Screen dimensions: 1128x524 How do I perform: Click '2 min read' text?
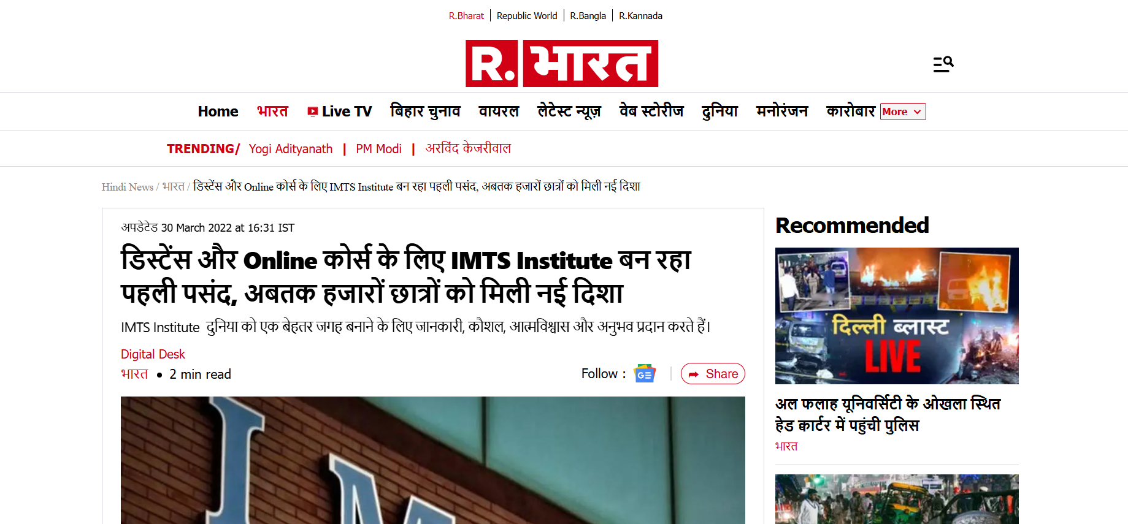coord(200,374)
